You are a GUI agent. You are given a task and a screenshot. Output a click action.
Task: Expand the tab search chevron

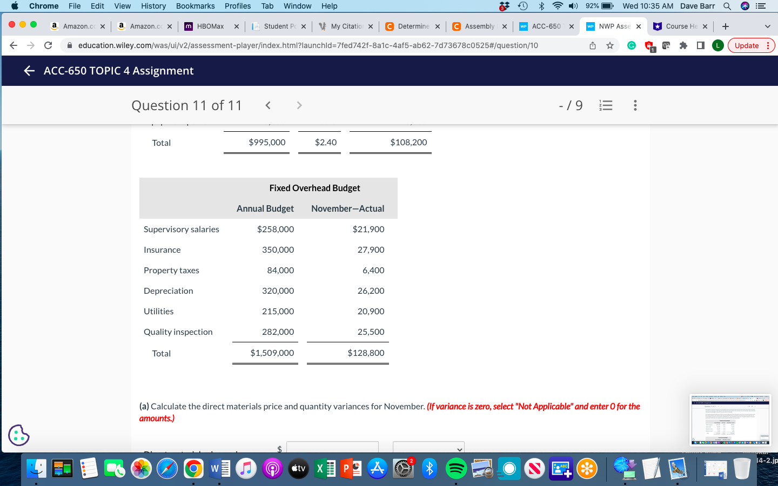pyautogui.click(x=767, y=26)
